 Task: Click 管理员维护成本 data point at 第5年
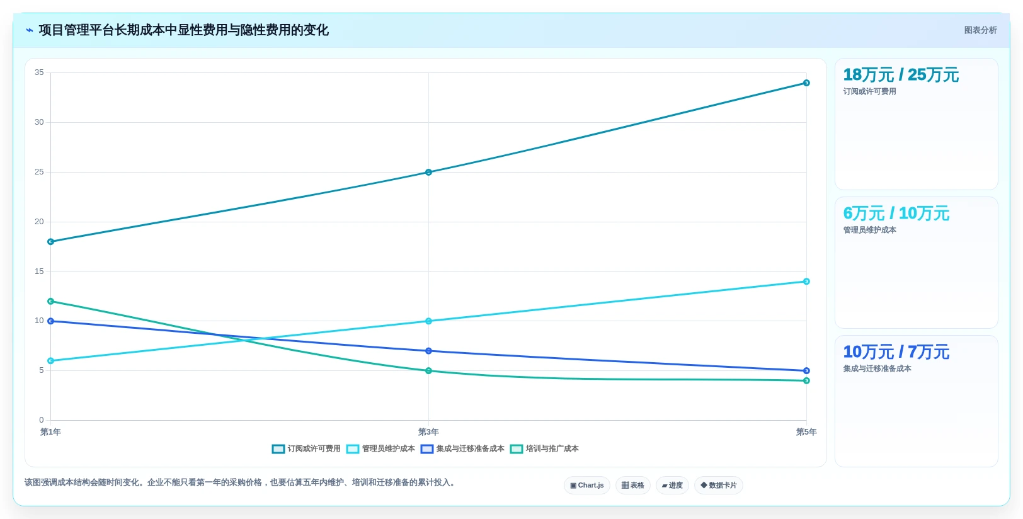(x=806, y=282)
